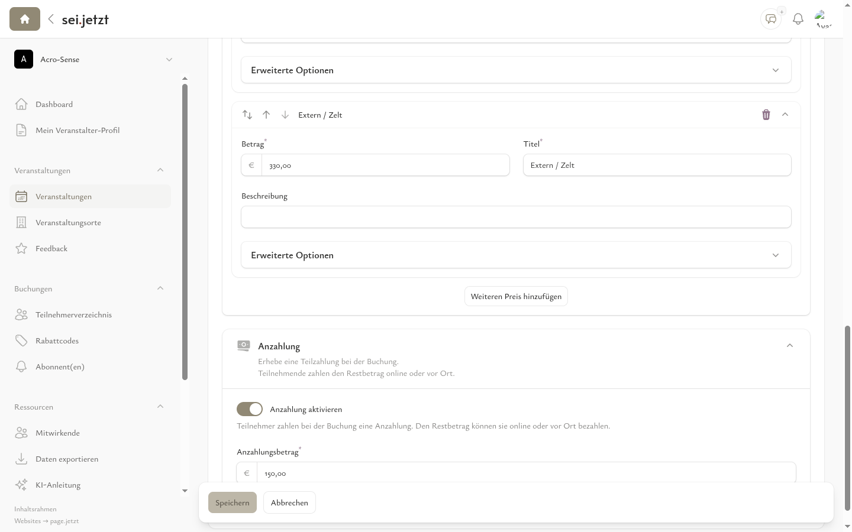This screenshot has height=532, width=852.
Task: Click the home icon button
Action: click(x=25, y=20)
